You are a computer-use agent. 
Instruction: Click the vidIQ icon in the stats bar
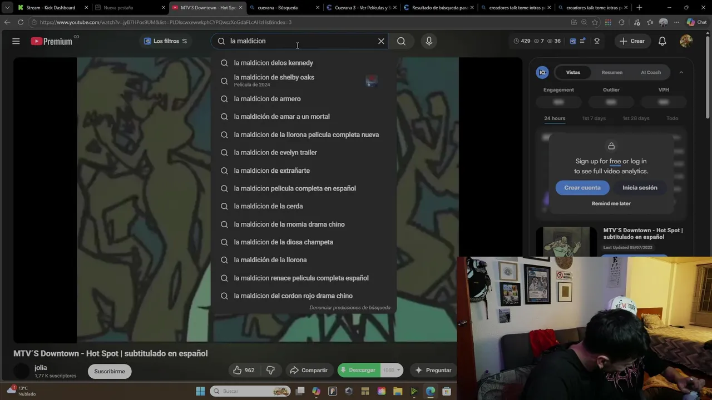573,41
